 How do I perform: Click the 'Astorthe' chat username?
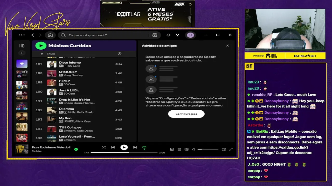coord(255,125)
